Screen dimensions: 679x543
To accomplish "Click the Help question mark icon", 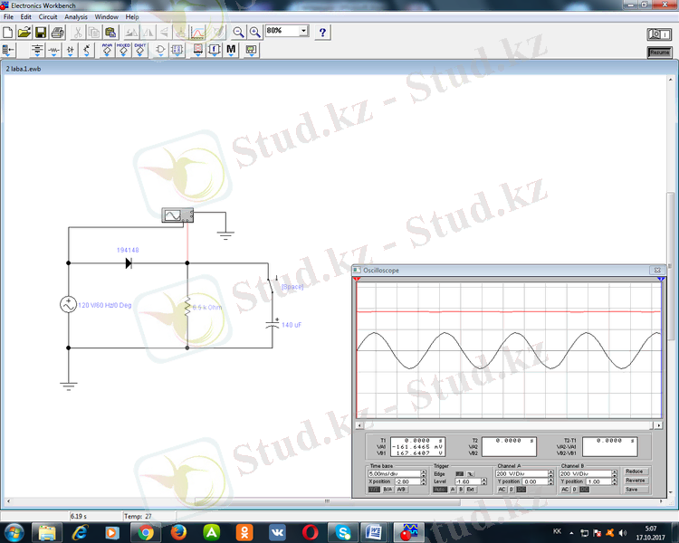I will 323,32.
